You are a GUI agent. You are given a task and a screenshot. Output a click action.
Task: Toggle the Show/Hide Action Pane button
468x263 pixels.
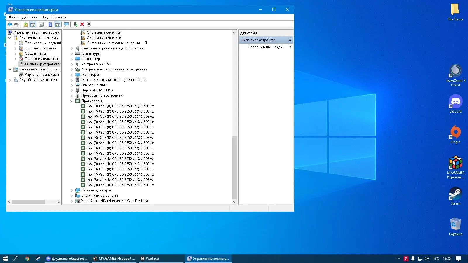[x=58, y=25]
